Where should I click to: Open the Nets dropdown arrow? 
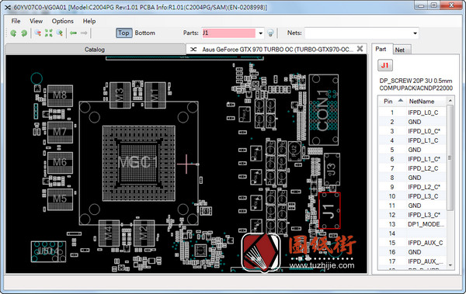(415, 33)
